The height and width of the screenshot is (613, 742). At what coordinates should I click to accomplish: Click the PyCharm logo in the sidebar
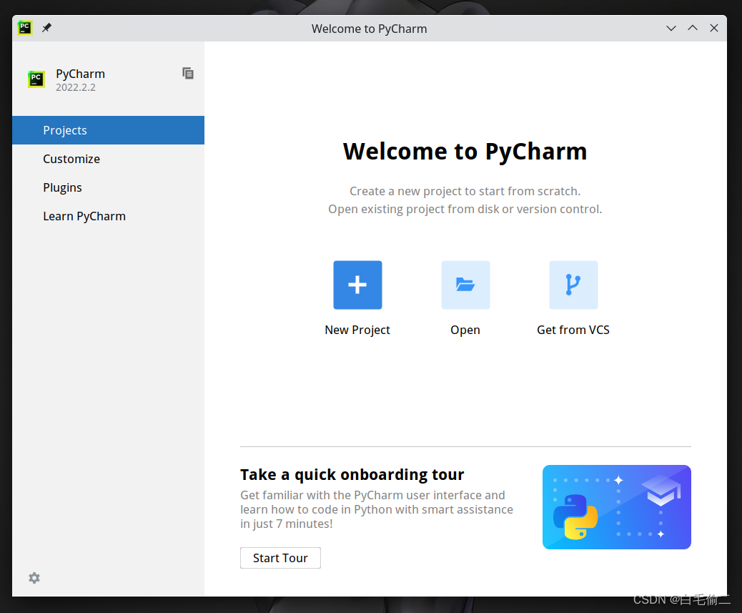tap(36, 79)
